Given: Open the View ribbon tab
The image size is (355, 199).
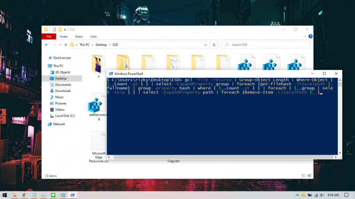Looking at the screenshot, I should (x=93, y=36).
